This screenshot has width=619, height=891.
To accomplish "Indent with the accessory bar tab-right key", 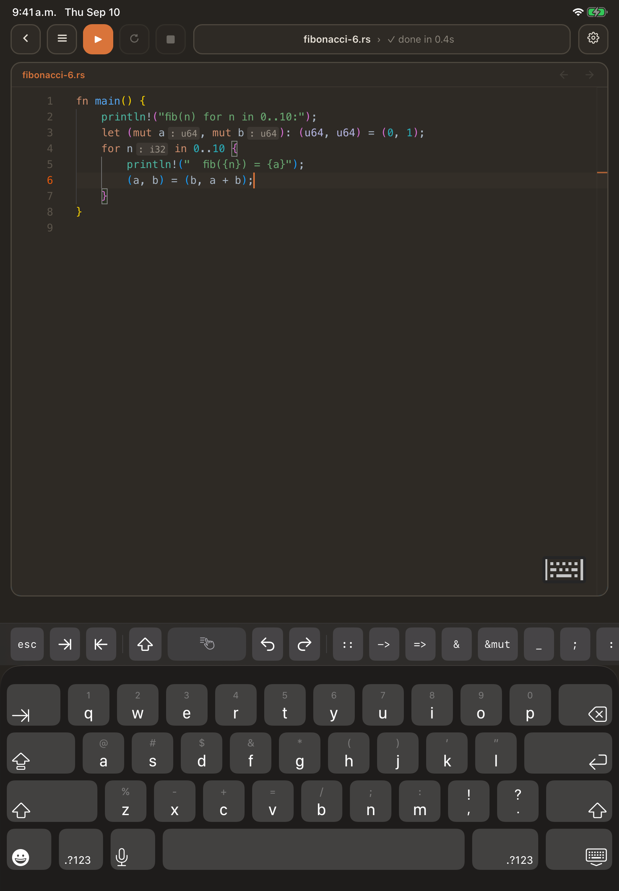I will [65, 644].
